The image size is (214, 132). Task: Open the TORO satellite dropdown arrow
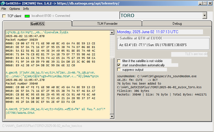(x=204, y=15)
